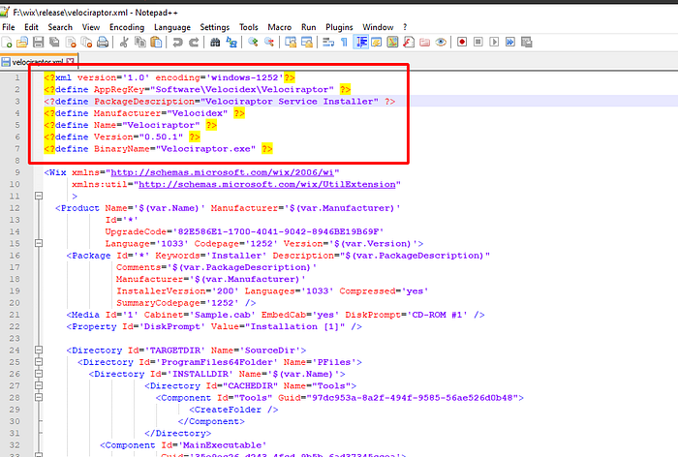Open a file using the Open folder icon

tap(22, 43)
